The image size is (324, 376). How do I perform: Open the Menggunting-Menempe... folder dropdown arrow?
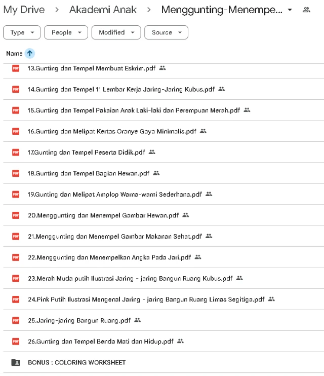290,10
